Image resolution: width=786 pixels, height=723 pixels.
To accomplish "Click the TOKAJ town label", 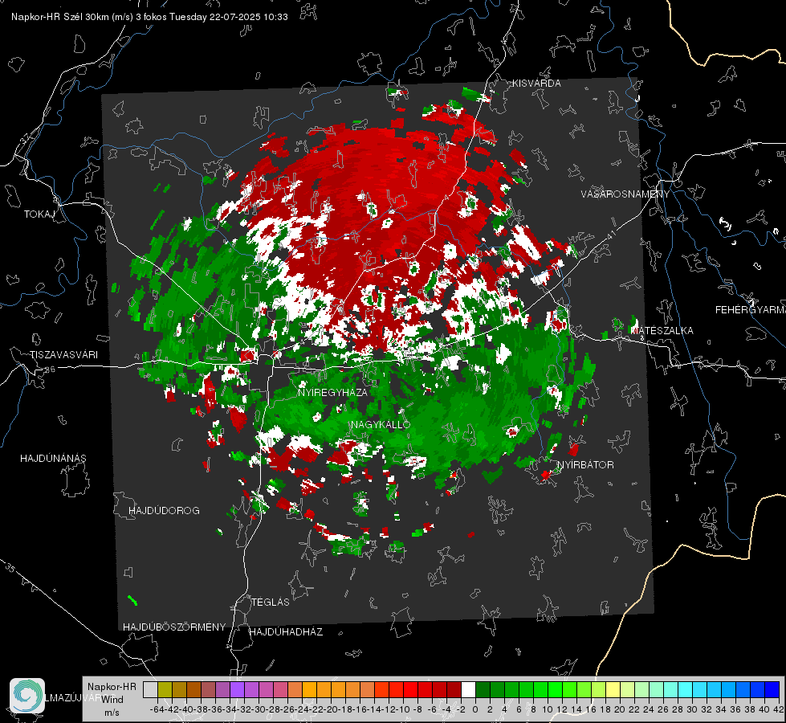I will click(x=39, y=214).
